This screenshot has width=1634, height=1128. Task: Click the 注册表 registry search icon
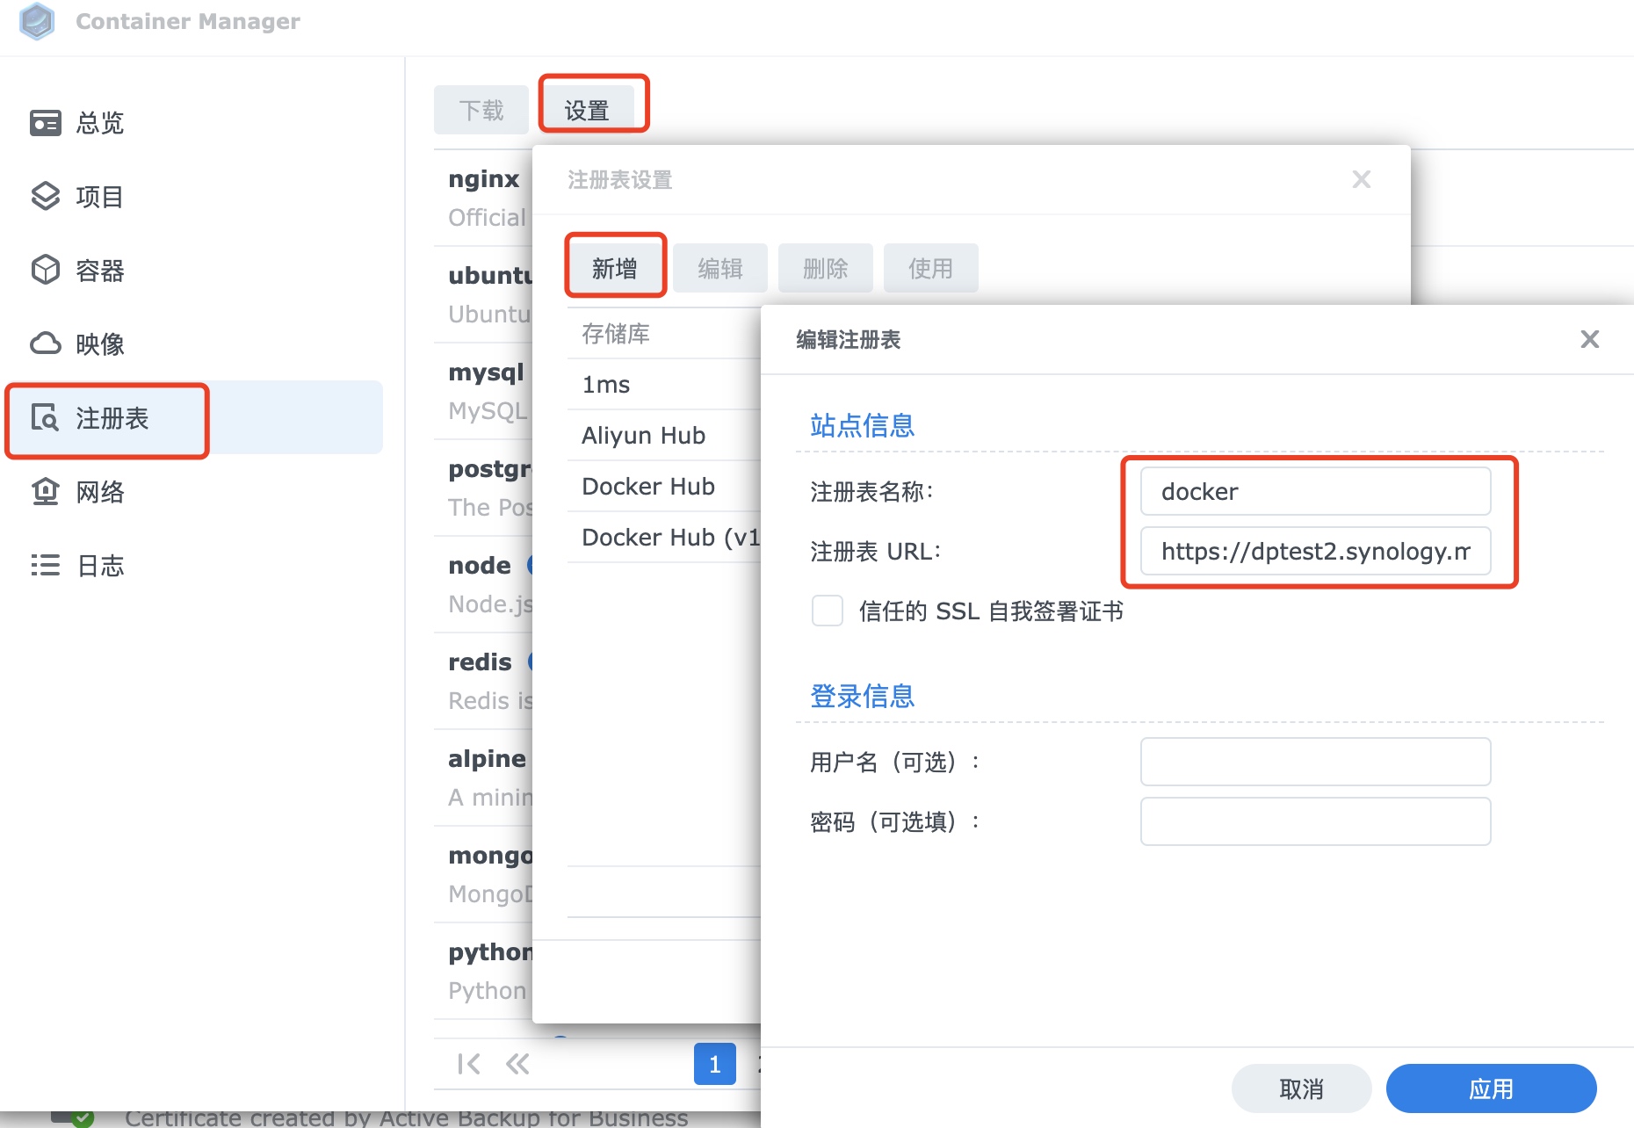(x=46, y=418)
